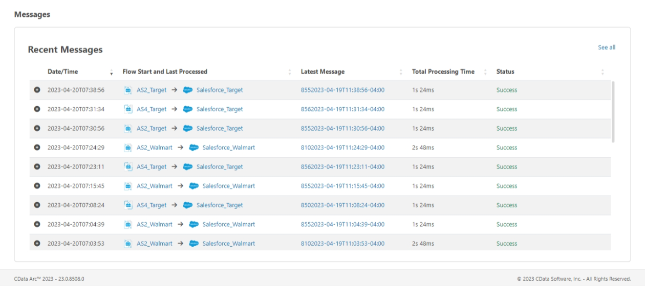Open Salesforce_Walmart connector in 07:15:45 row

click(228, 186)
